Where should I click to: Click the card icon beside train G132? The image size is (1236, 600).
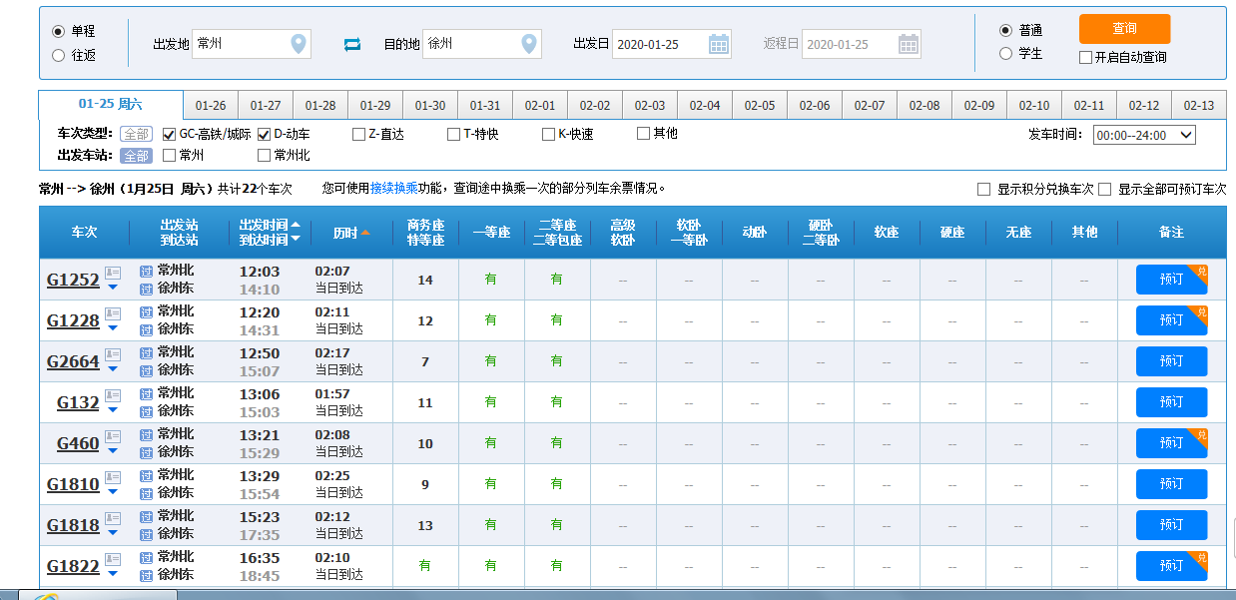(113, 395)
